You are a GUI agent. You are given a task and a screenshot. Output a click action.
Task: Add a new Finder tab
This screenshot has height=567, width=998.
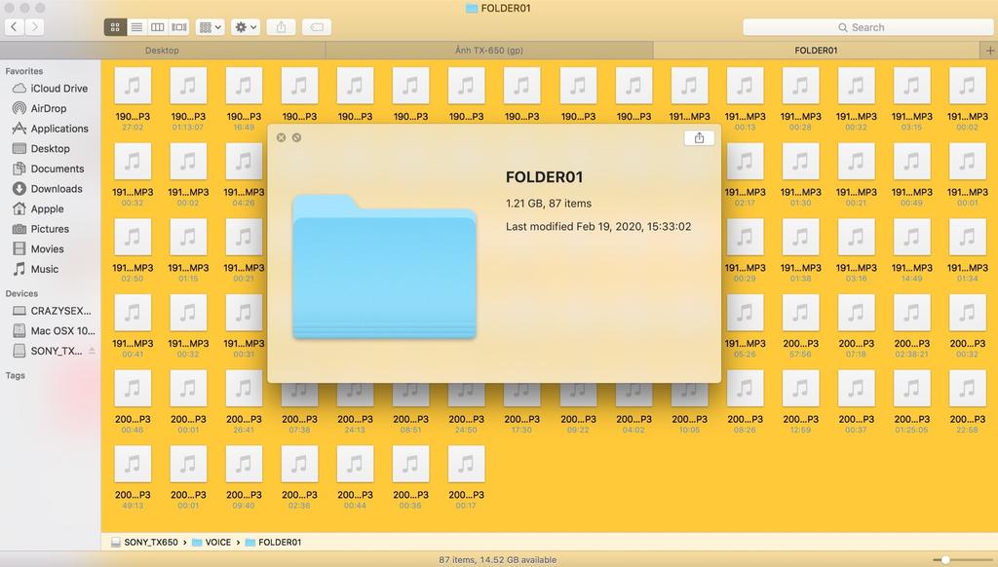click(990, 51)
